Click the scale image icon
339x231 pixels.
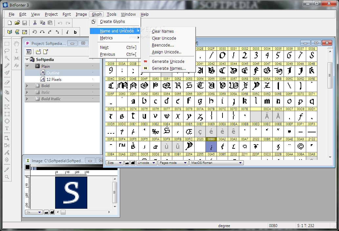pyautogui.click(x=25, y=32)
